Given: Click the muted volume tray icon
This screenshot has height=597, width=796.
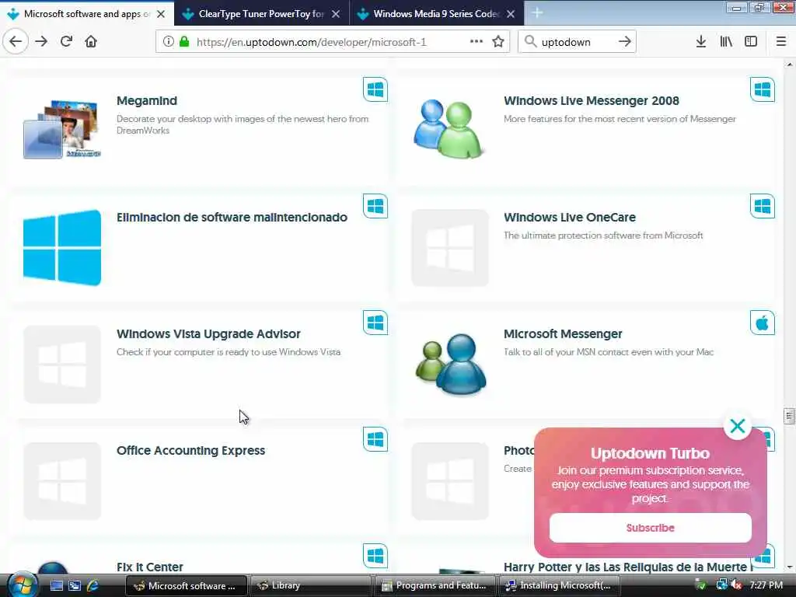Looking at the screenshot, I should click(x=736, y=585).
